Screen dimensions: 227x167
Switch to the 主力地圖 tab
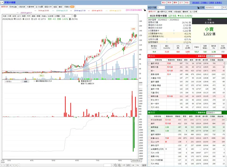pyautogui.click(x=39, y=7)
